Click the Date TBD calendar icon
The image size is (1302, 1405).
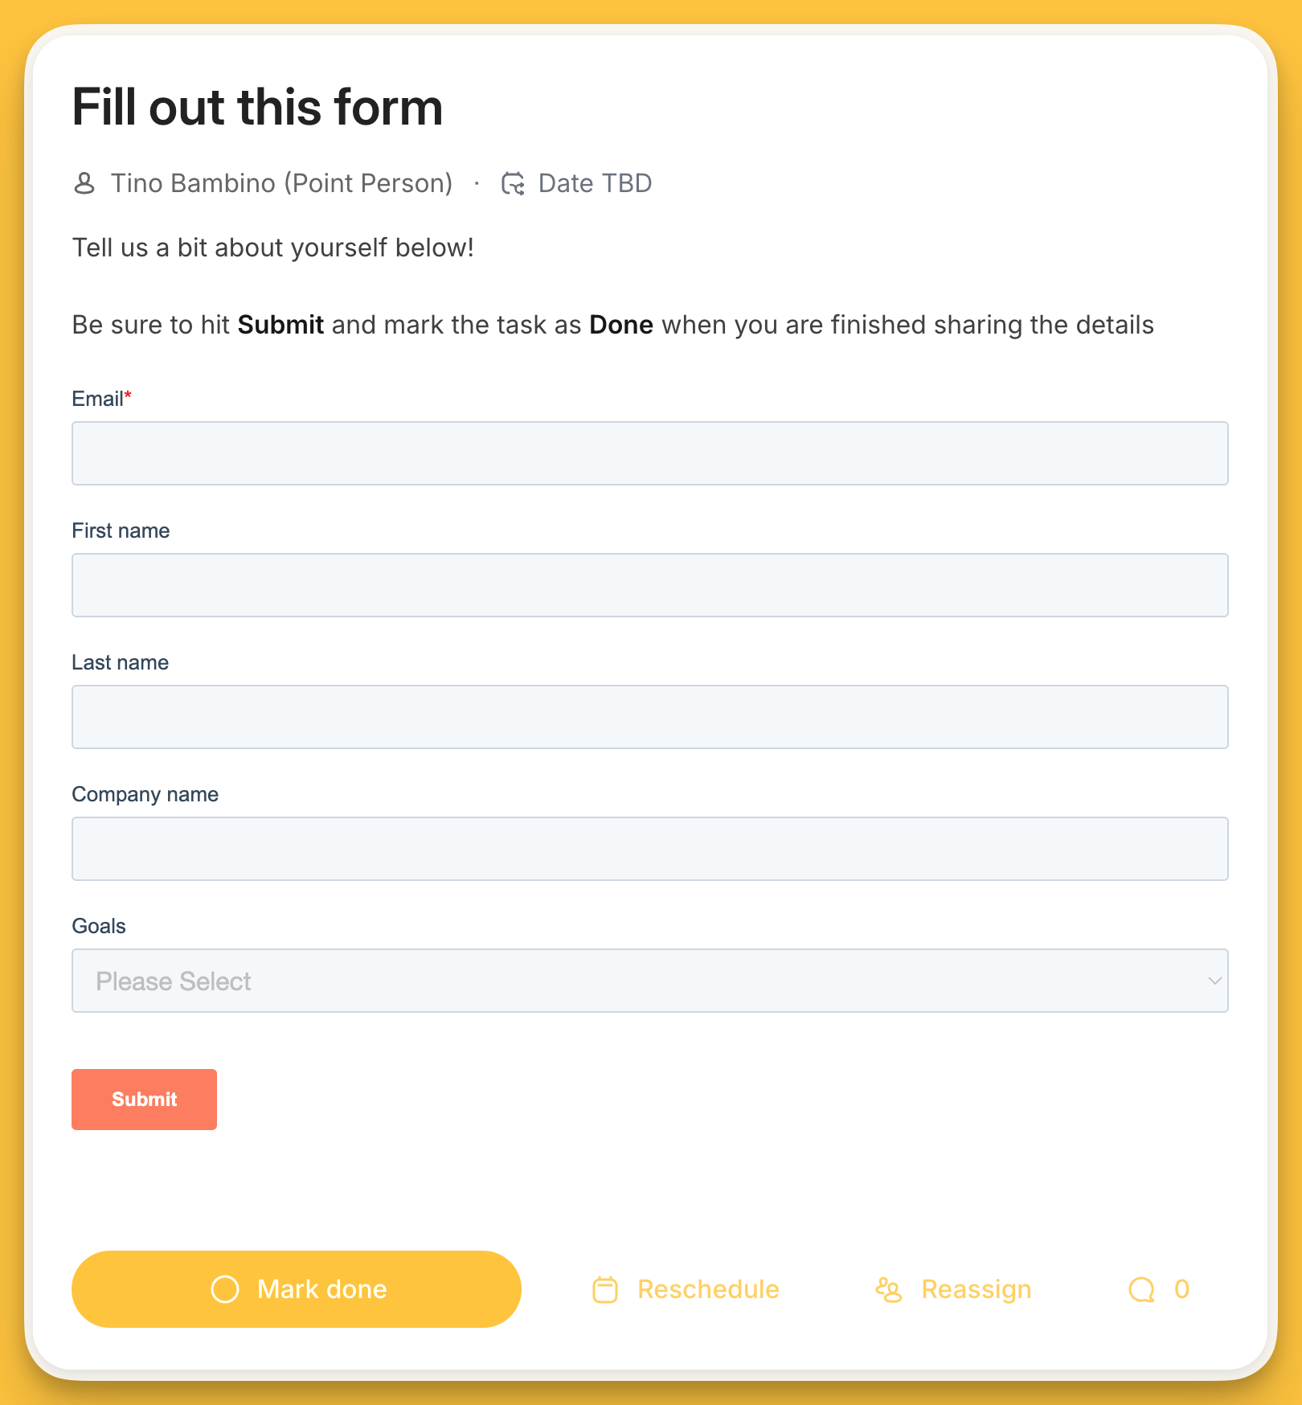(513, 183)
